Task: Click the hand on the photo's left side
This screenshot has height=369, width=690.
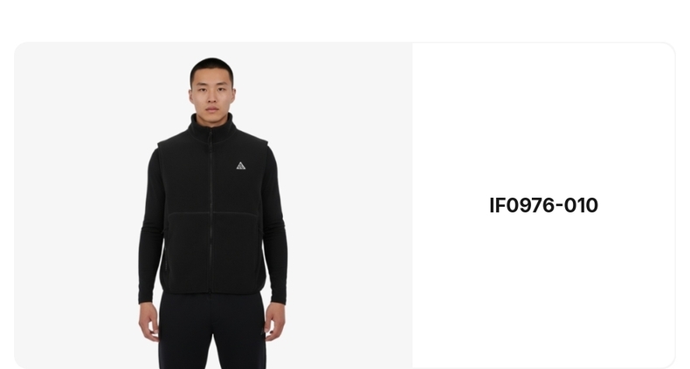Action: pos(148,322)
